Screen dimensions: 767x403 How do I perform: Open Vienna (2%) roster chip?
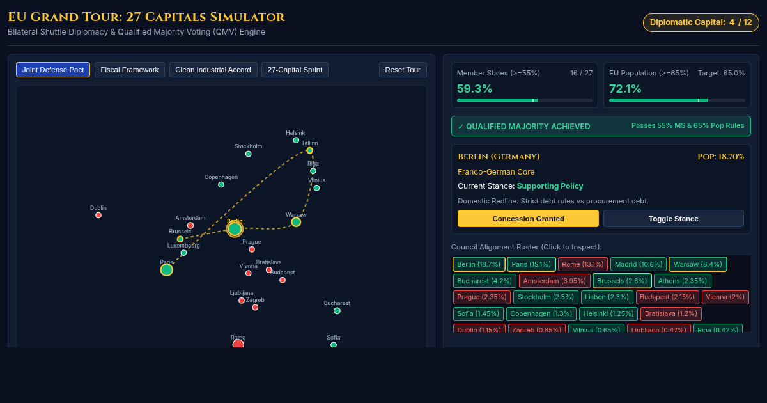click(725, 297)
